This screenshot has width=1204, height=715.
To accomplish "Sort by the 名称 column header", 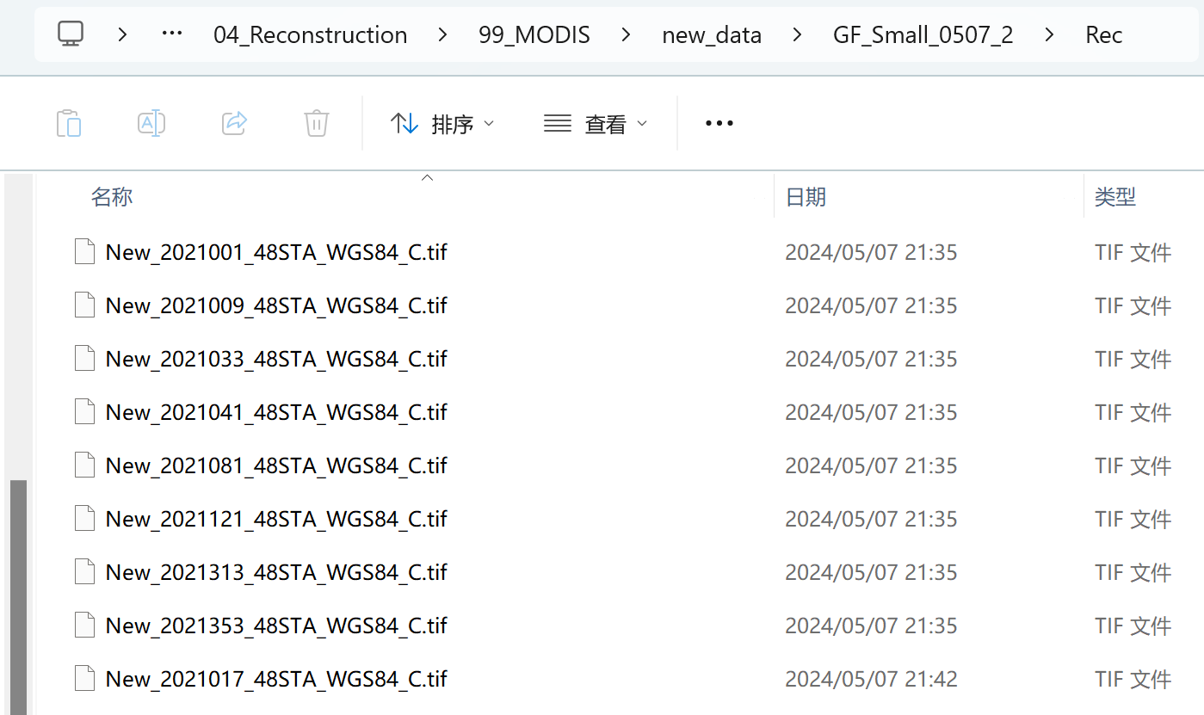I will (112, 197).
